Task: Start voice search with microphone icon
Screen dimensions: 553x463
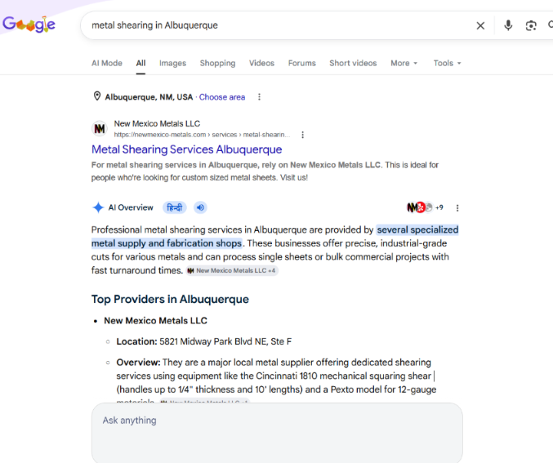Action: coord(508,25)
